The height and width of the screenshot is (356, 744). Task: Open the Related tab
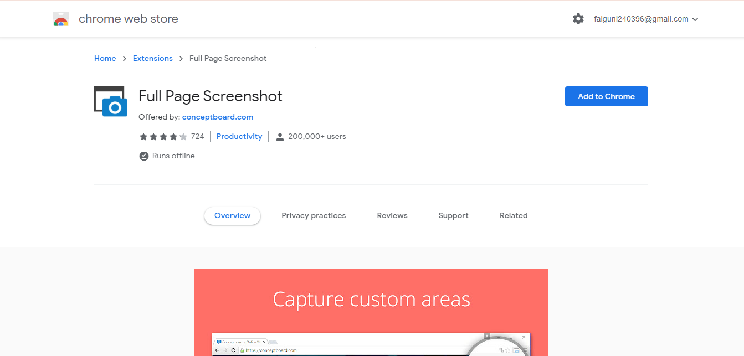(514, 216)
